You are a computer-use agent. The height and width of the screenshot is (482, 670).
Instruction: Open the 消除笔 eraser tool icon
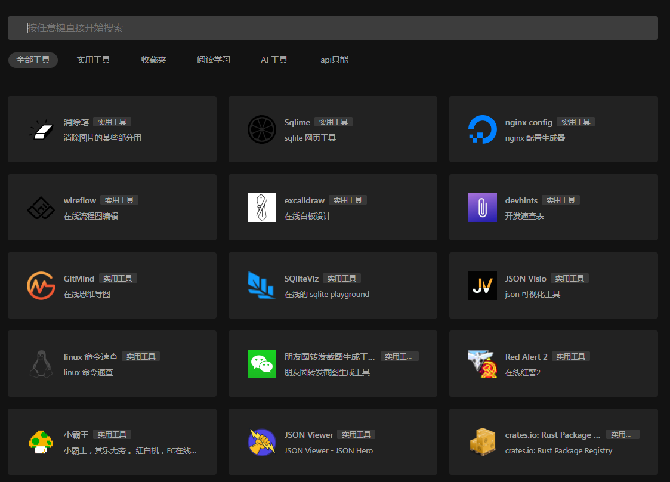(x=41, y=129)
